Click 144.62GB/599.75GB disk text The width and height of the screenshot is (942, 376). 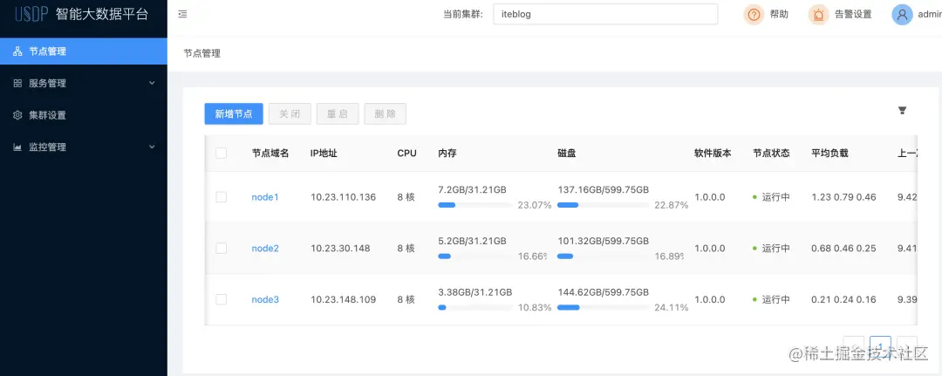pyautogui.click(x=604, y=292)
